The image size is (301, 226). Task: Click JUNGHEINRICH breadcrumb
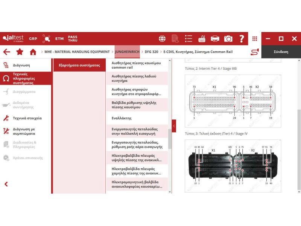point(127,52)
